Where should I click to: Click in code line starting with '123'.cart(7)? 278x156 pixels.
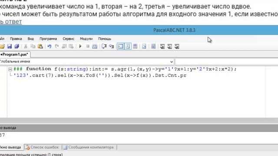(100, 75)
